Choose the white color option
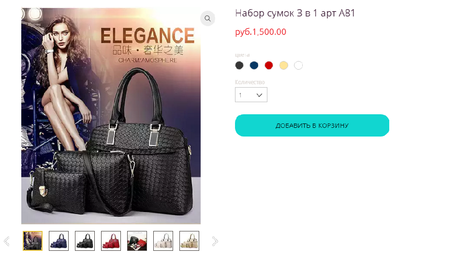The height and width of the screenshot is (260, 455). coord(298,65)
